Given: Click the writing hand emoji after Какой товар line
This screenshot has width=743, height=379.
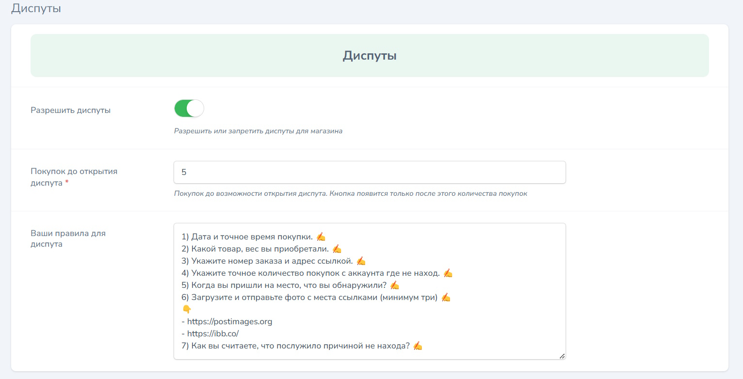Looking at the screenshot, I should tap(337, 249).
